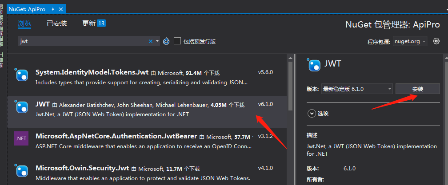
Task: Click the updates count badge 13
Action: [101, 23]
